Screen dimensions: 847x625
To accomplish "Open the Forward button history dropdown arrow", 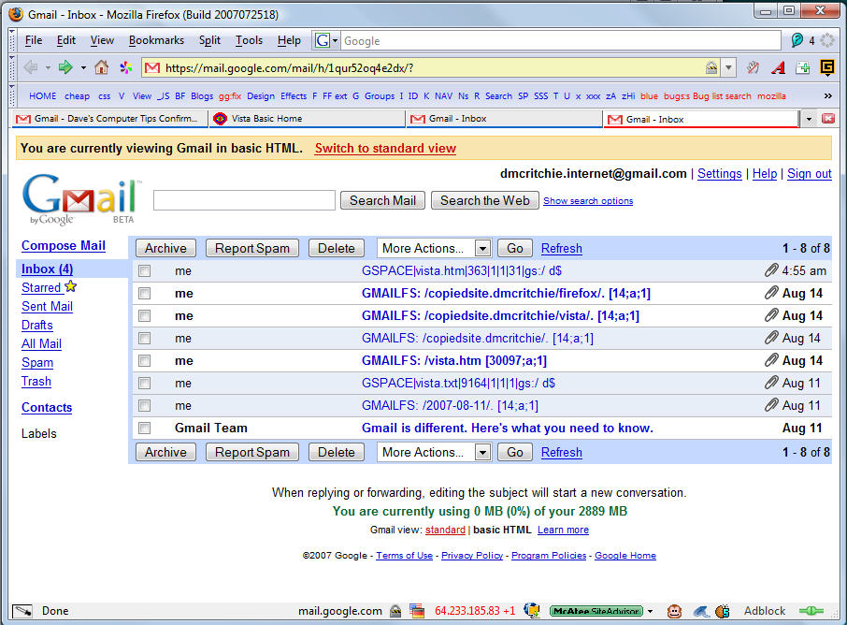I will pos(83,68).
